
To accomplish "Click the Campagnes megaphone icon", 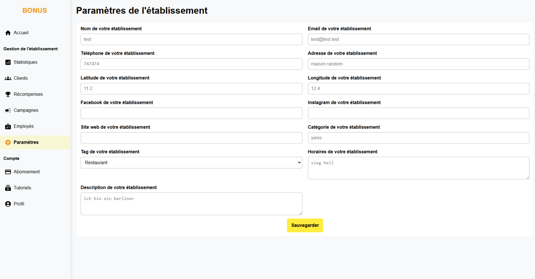I will 8,111.
